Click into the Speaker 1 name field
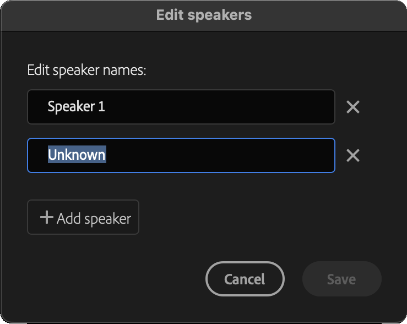This screenshot has width=407, height=324. (x=181, y=107)
